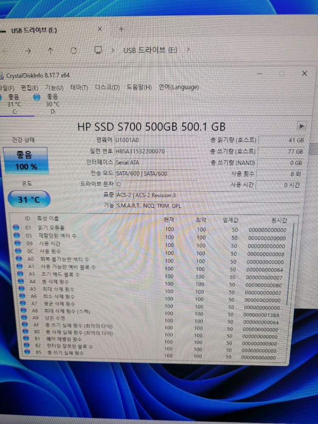Minimize the CrystalDiskInfo window
This screenshot has height=424, width=318.
point(259,73)
